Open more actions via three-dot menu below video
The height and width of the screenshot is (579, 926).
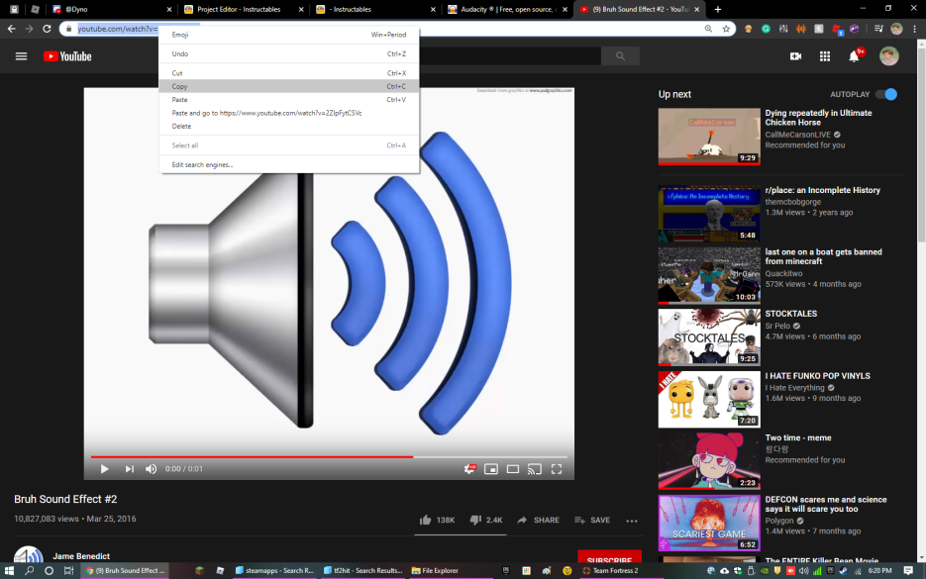[x=632, y=520]
